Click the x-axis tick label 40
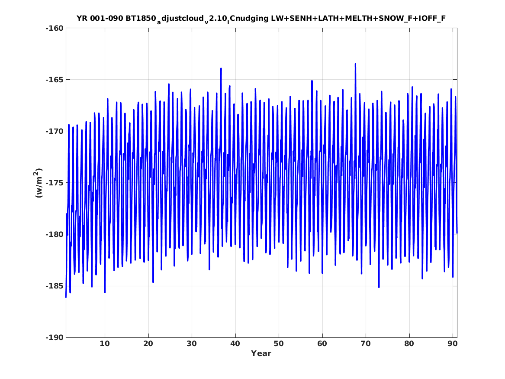505x379 pixels. pos(235,344)
